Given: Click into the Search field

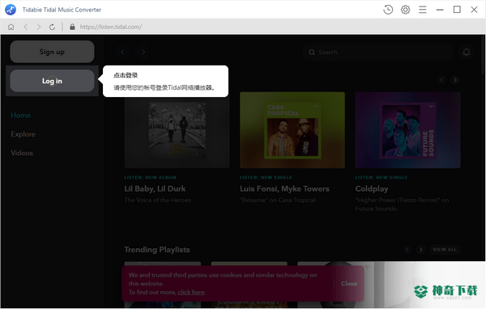Looking at the screenshot, I should click(378, 52).
